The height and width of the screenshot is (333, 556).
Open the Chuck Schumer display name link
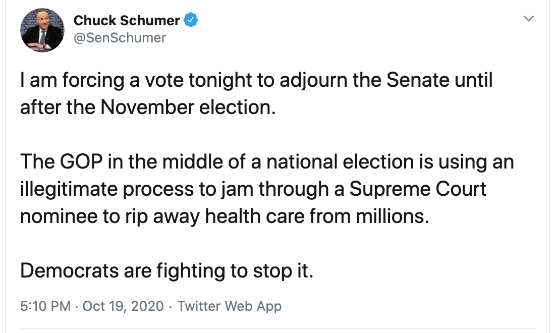pyautogui.click(x=127, y=20)
